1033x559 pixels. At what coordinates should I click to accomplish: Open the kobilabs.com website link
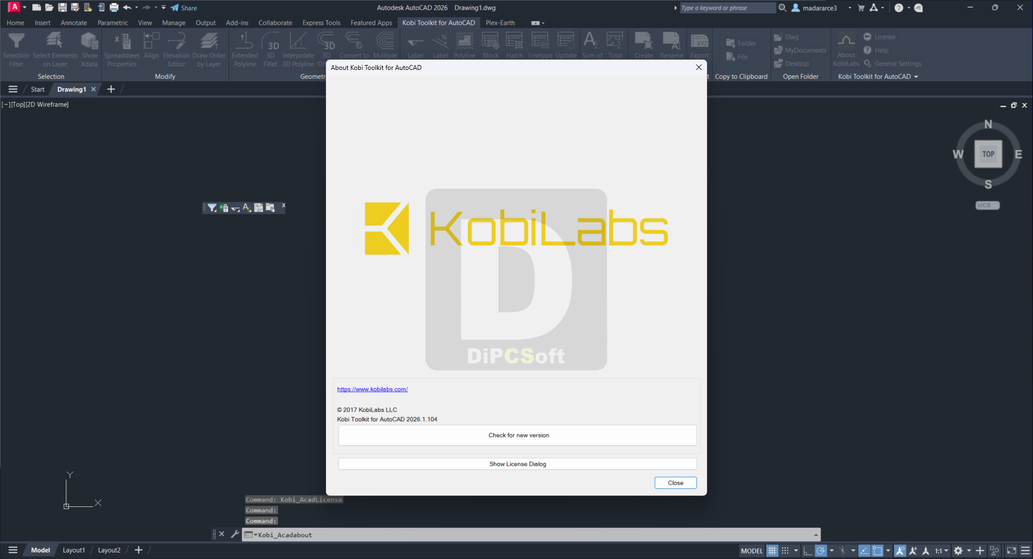372,389
